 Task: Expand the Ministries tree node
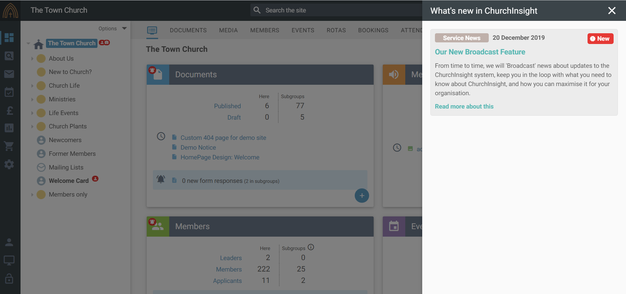pyautogui.click(x=32, y=99)
